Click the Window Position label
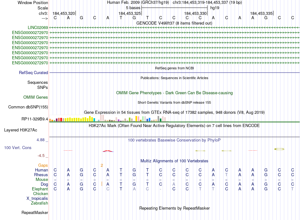300x220 pixels. (33, 3)
